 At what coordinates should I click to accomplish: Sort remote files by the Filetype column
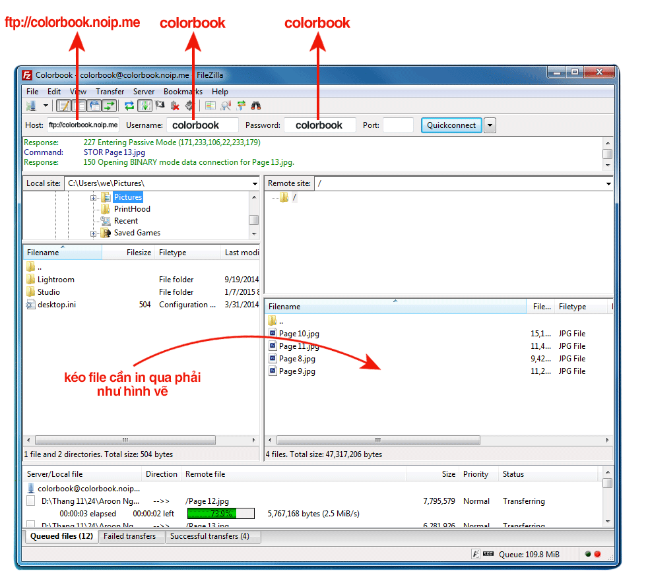coord(582,307)
